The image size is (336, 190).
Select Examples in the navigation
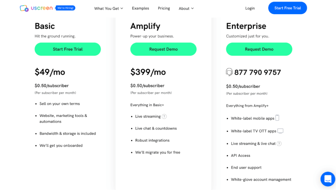(x=140, y=9)
